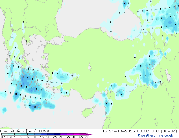179x138 pixels.
Task: Select the 5–10 mm legend swatch
Action: (31, 134)
